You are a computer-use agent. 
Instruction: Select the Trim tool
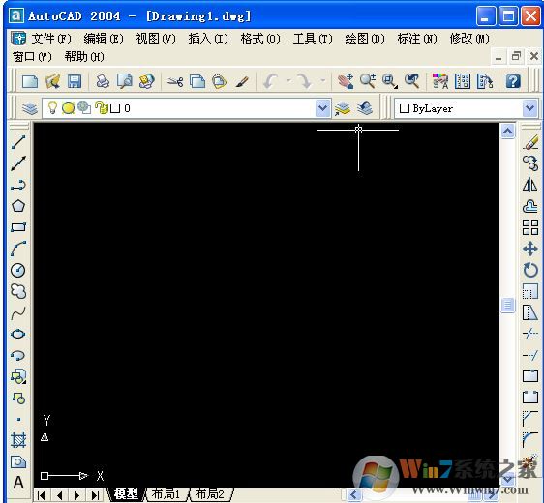click(530, 334)
